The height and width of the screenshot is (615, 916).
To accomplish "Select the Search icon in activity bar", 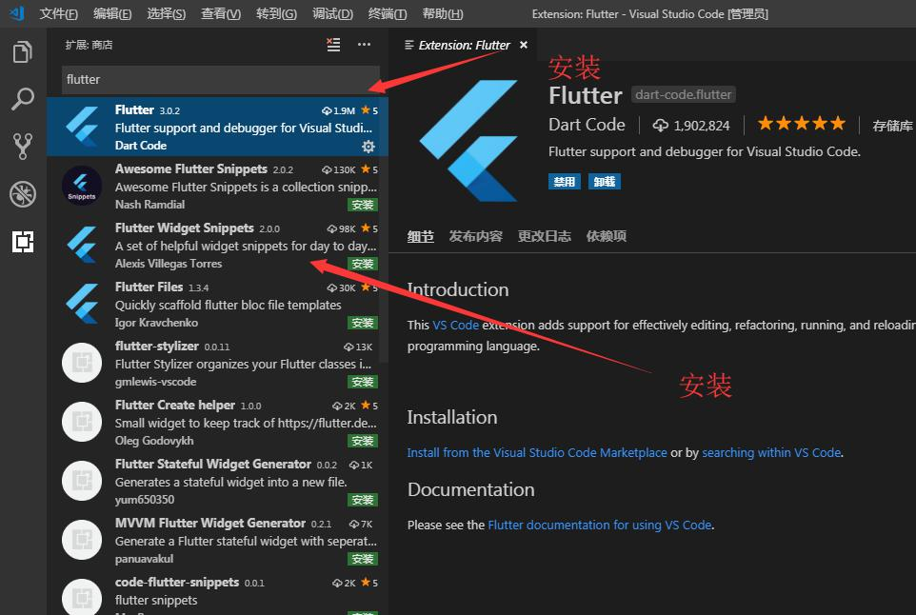I will click(x=23, y=99).
